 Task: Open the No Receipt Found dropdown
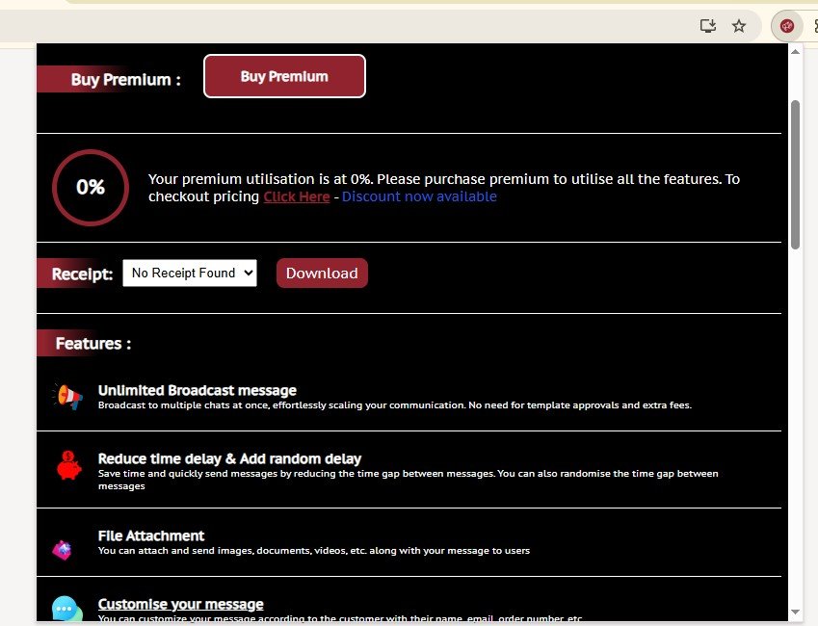190,274
